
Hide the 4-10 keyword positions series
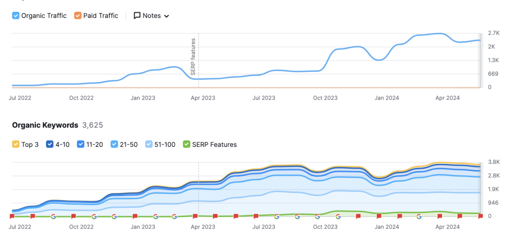point(50,145)
